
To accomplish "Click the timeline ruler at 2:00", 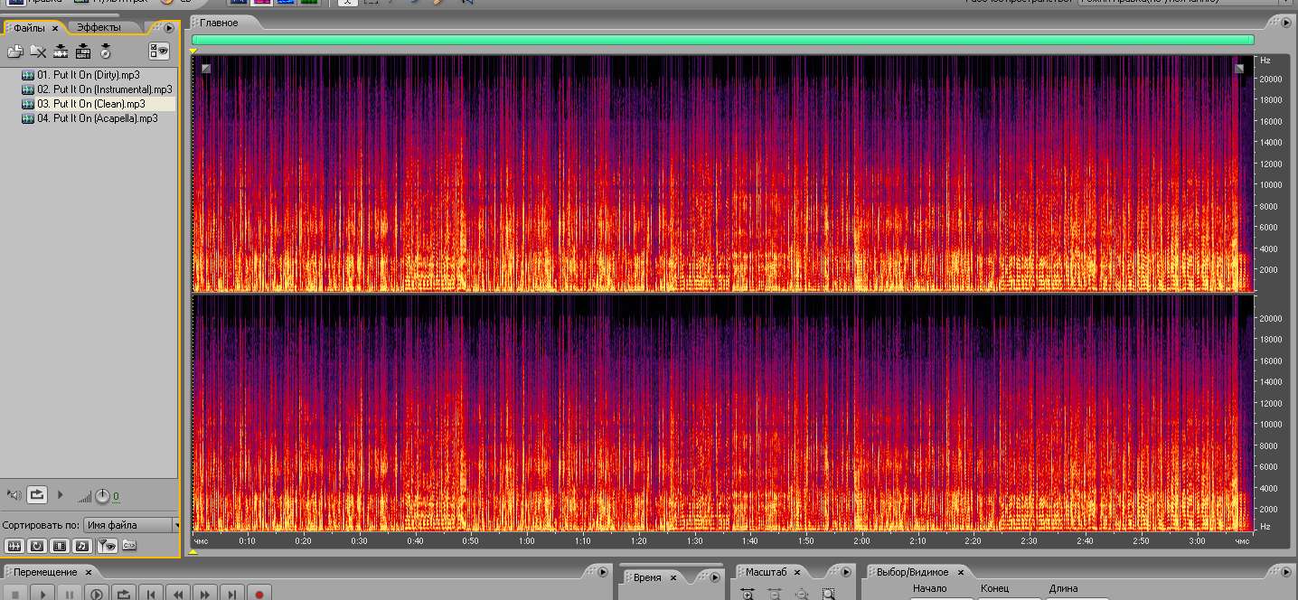I will [861, 541].
